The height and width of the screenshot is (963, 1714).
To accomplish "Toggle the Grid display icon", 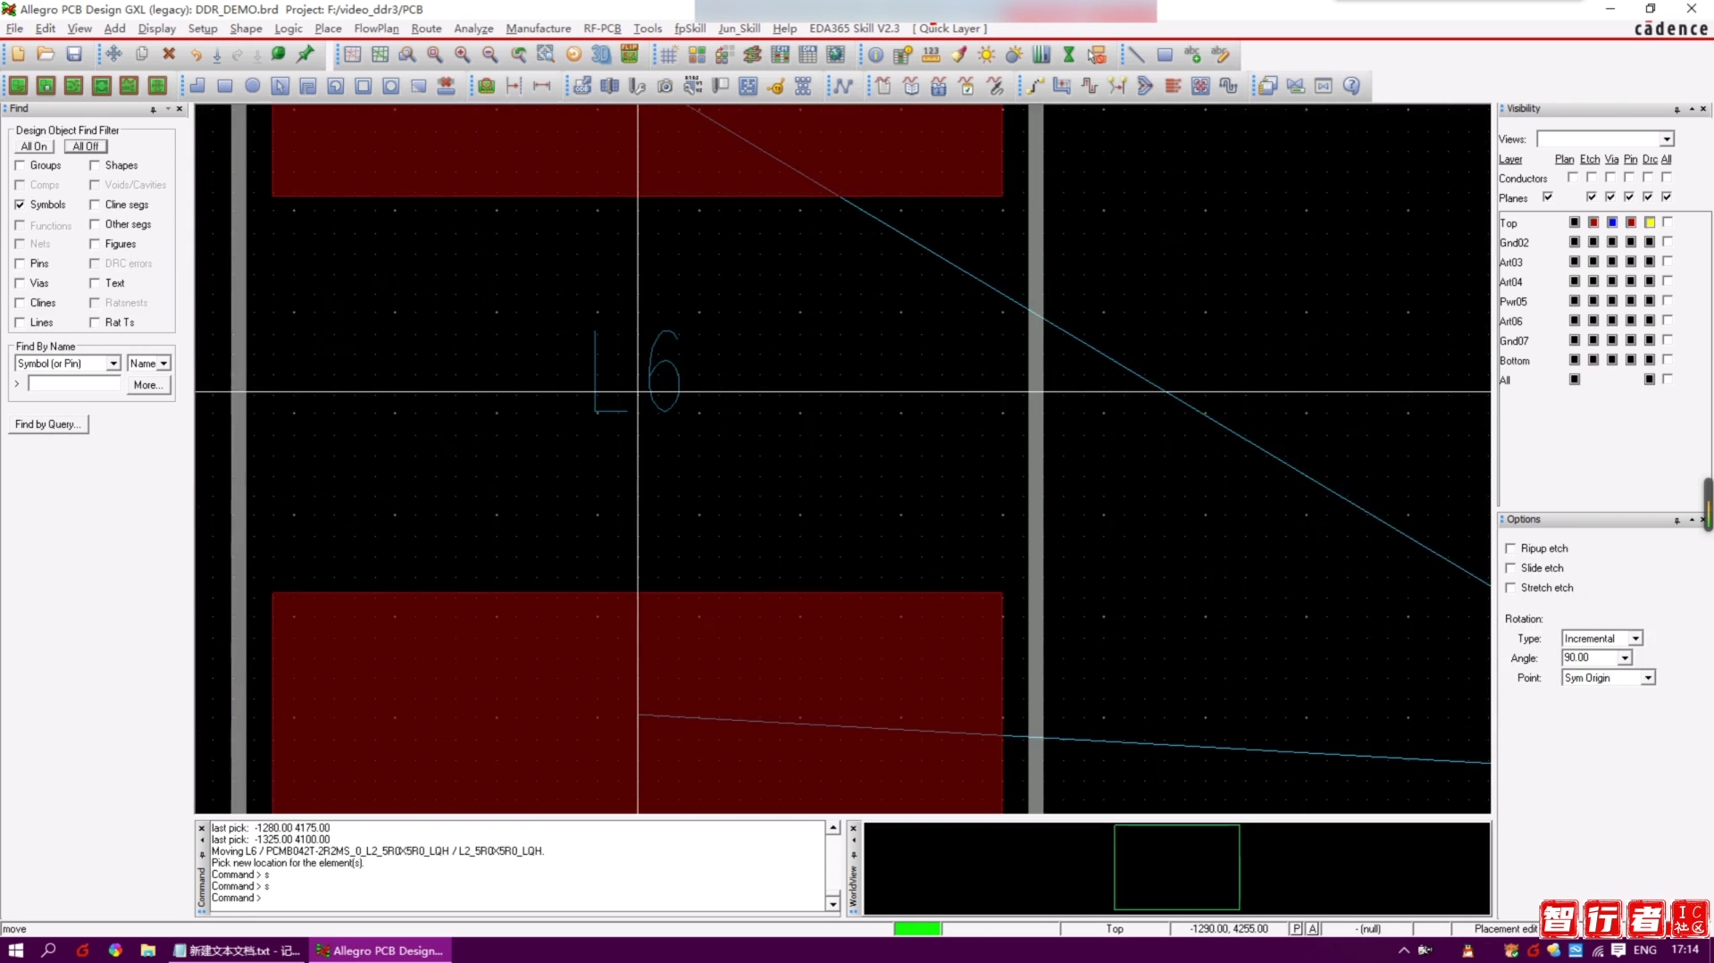I will point(668,54).
